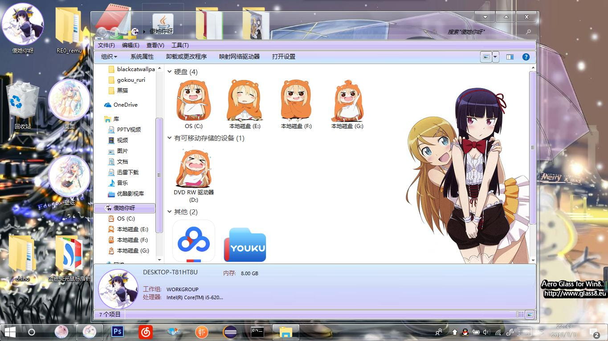The height and width of the screenshot is (341, 608).
Task: Collapse the 硬盘 (4) section
Action: (x=169, y=72)
